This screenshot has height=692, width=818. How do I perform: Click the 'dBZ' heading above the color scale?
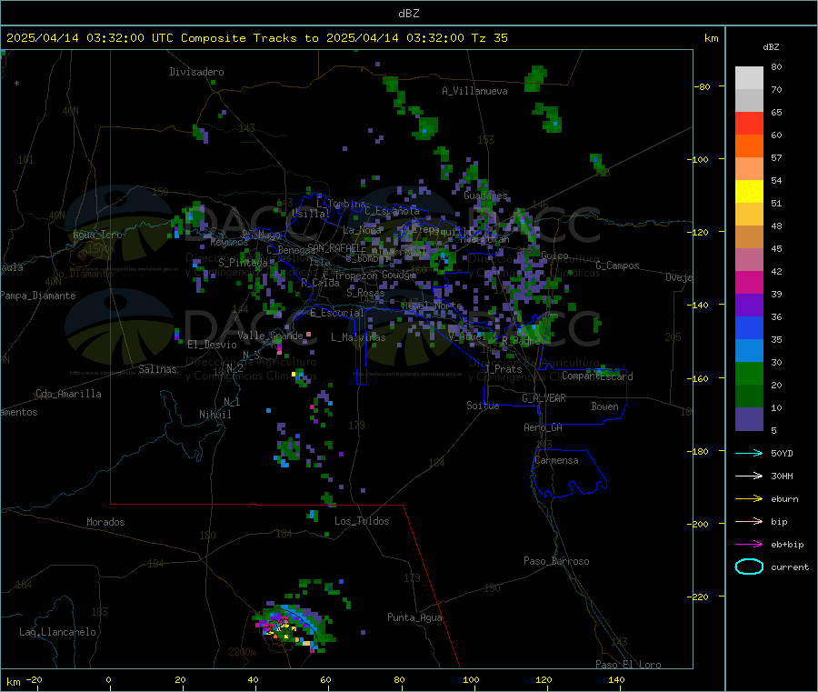[x=771, y=47]
